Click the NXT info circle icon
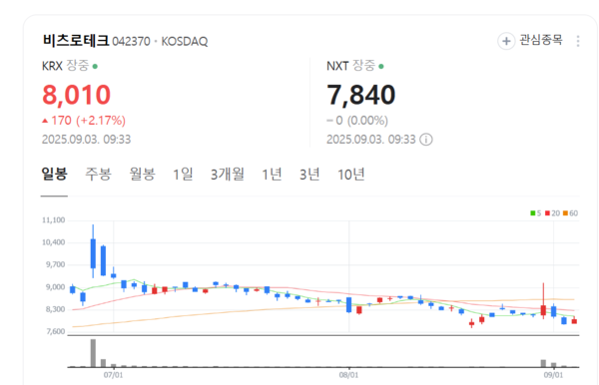599x385 pixels. tap(426, 140)
